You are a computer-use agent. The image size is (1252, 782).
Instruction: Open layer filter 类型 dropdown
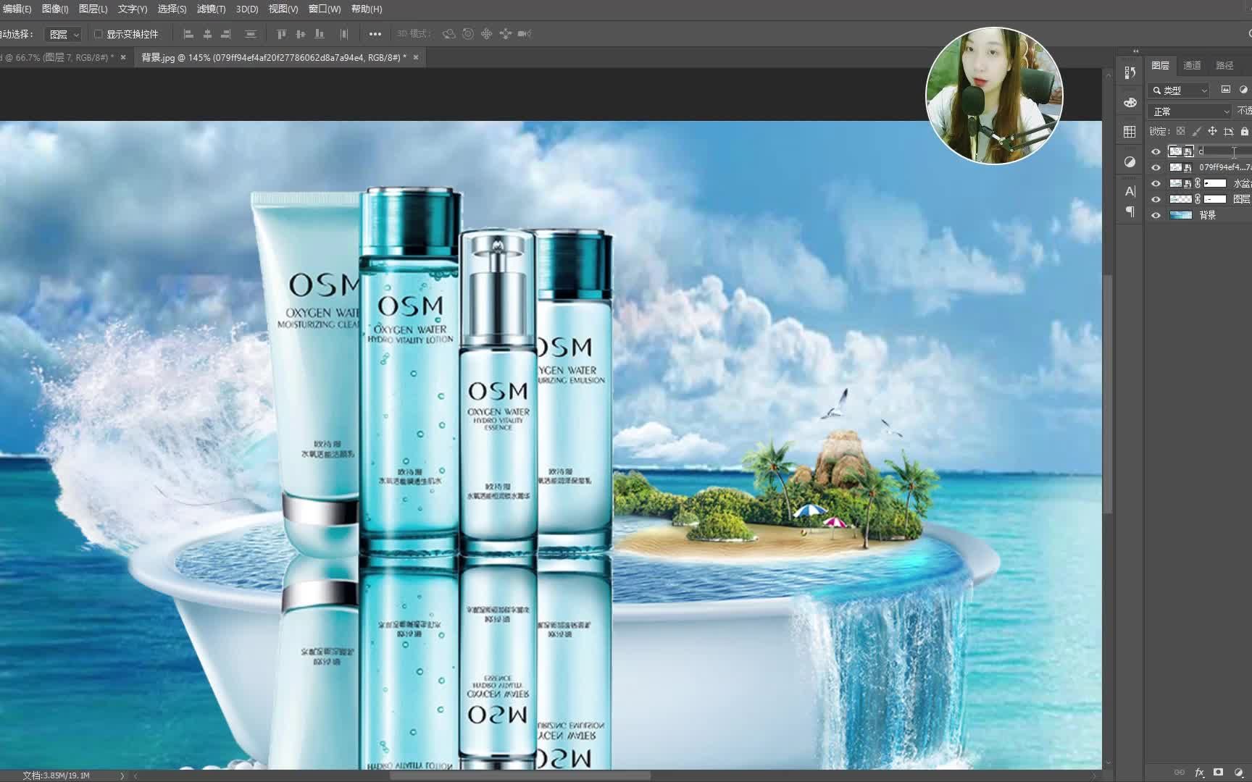pos(1180,91)
